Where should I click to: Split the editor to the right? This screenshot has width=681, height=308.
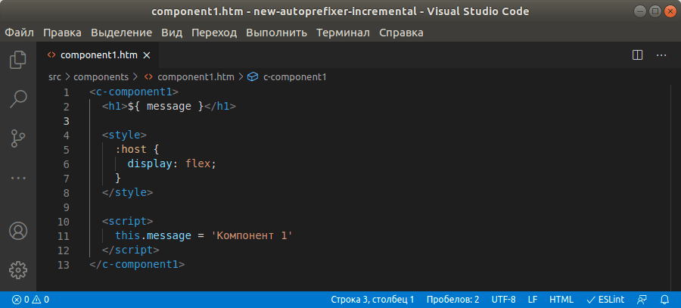(637, 55)
